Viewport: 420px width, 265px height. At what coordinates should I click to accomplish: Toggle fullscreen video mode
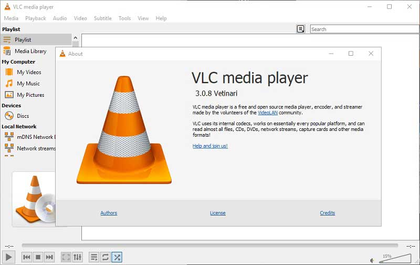pyautogui.click(x=66, y=257)
